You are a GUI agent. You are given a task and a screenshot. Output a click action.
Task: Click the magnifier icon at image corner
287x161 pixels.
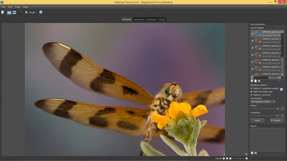(246, 154)
